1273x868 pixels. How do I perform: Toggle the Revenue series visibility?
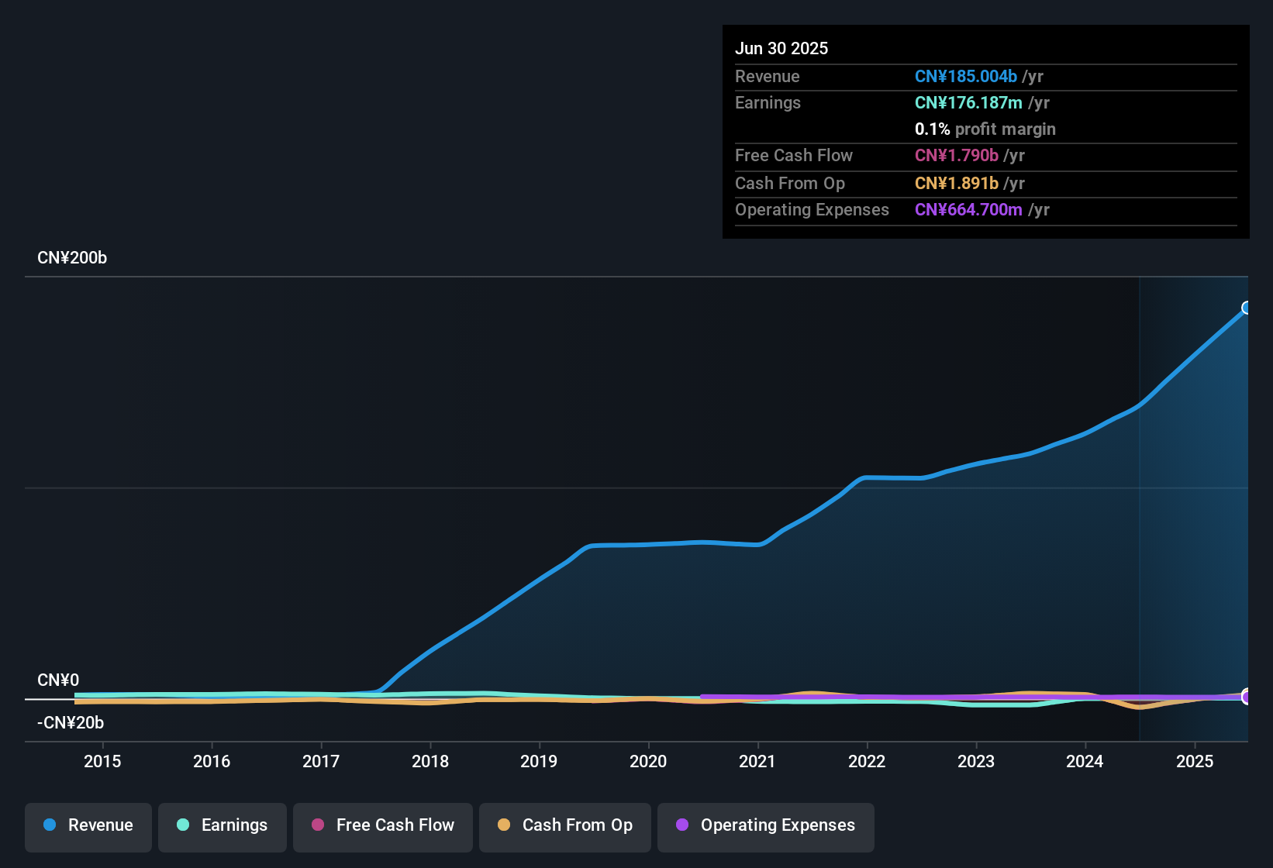coord(88,825)
